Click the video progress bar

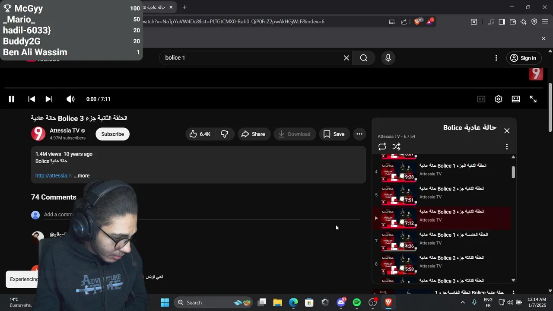pyautogui.click(x=273, y=88)
